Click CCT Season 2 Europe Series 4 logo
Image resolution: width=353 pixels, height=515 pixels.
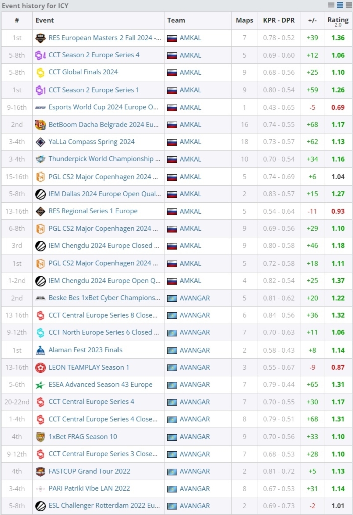coord(40,55)
